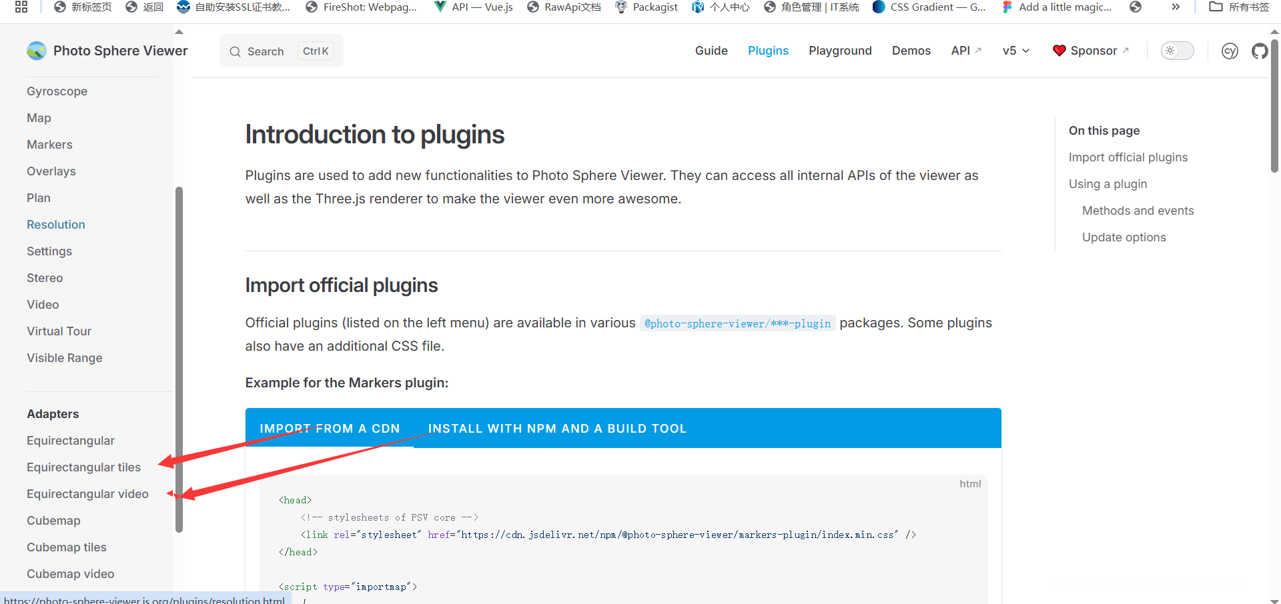The height and width of the screenshot is (604, 1281).
Task: Open the 所有书签 bookmarks folder
Action: click(1239, 7)
